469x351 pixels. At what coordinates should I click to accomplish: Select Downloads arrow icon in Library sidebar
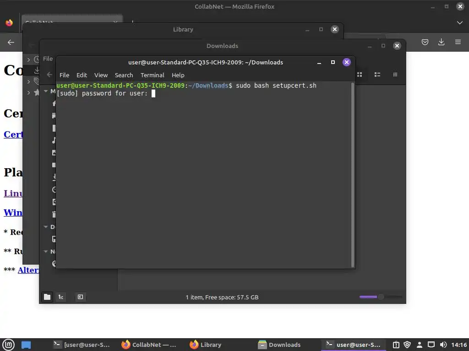37,70
